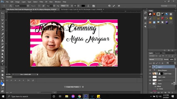Open the anti-aliasing Sharp dropdown
The height and width of the screenshot is (99, 177).
click(x=64, y=6)
